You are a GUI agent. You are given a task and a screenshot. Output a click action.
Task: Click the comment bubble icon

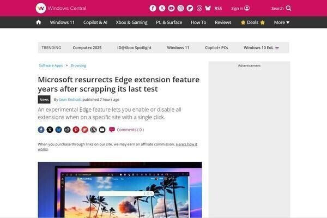coord(112,130)
